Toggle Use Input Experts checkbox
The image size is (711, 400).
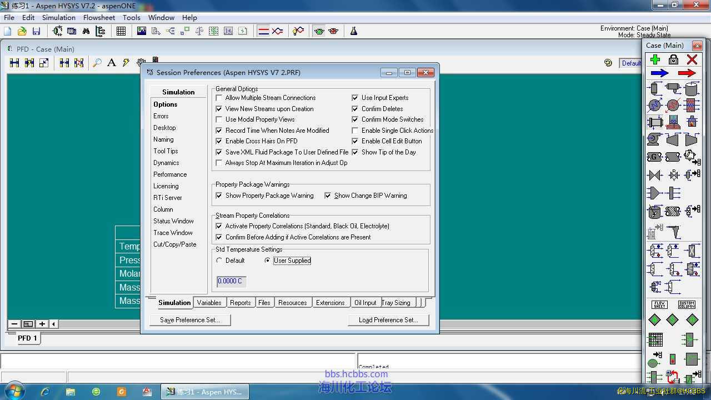355,98
